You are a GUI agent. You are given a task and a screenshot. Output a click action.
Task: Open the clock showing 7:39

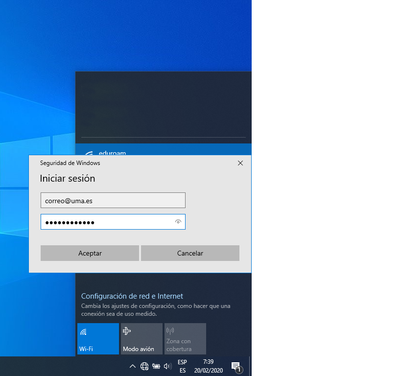[x=209, y=366]
